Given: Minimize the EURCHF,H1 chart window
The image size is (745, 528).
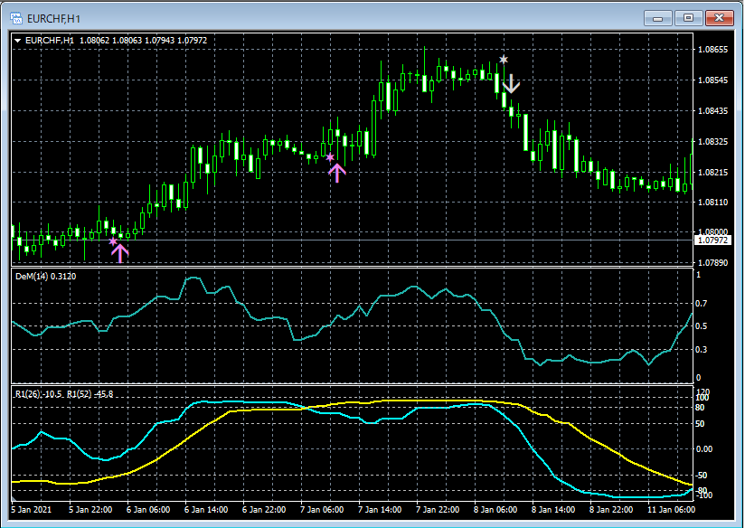Looking at the screenshot, I should [657, 17].
